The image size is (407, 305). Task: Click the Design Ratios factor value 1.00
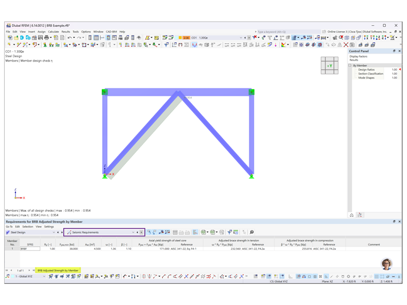click(x=394, y=70)
